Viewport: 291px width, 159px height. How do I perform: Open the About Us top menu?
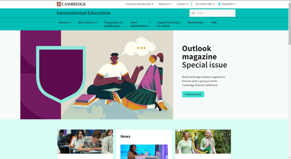165,4
